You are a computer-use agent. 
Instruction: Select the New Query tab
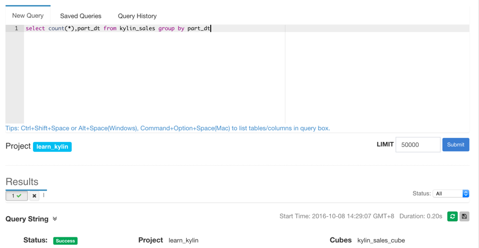[28, 16]
